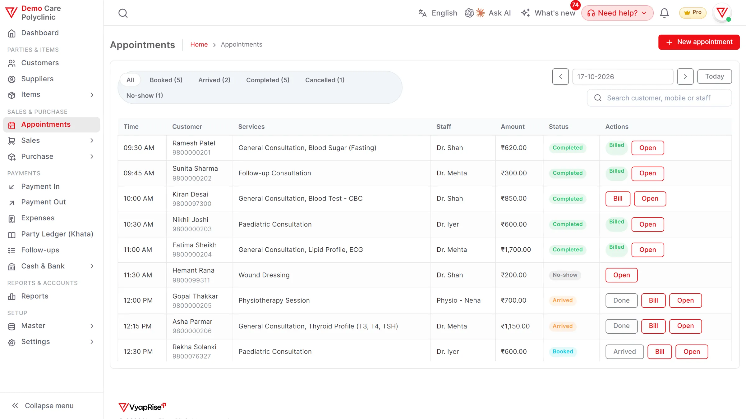This screenshot has height=419, width=746.
Task: Mark Rekha Solanki as Arrived
Action: [624, 352]
